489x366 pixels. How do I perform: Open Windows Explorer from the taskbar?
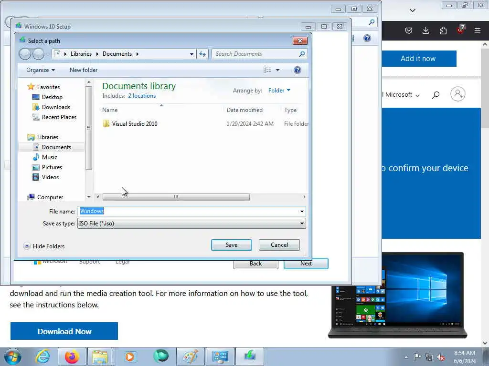[100, 356]
